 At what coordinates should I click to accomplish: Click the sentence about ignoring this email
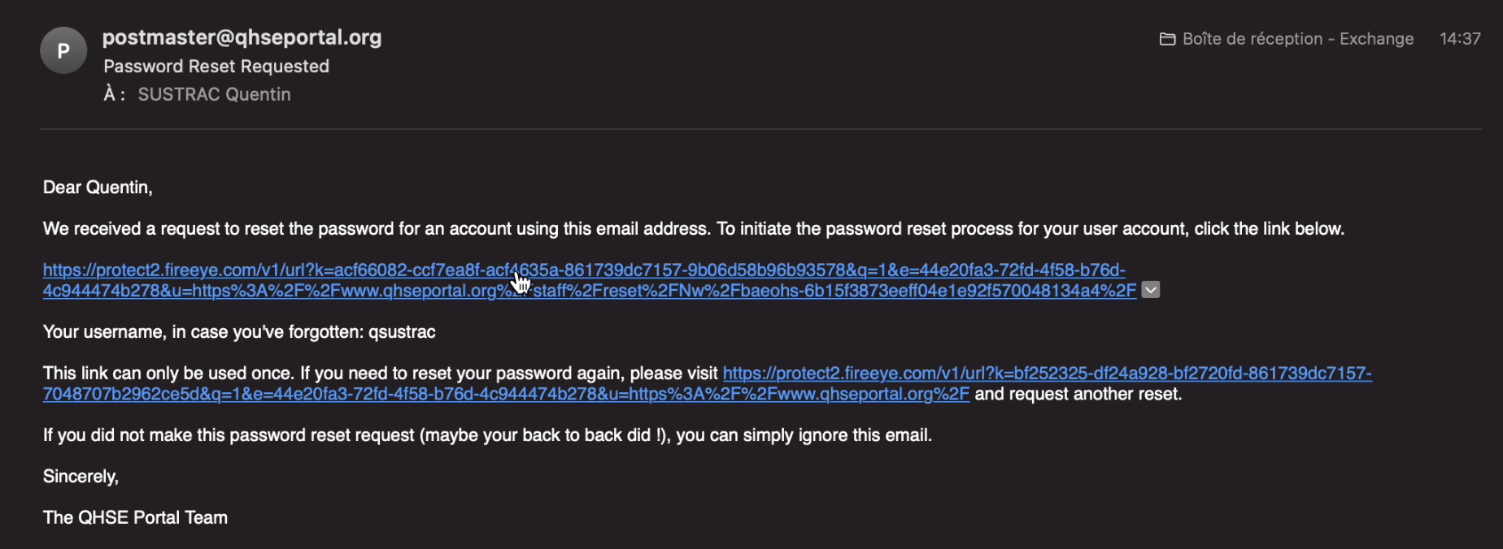pyautogui.click(x=487, y=435)
